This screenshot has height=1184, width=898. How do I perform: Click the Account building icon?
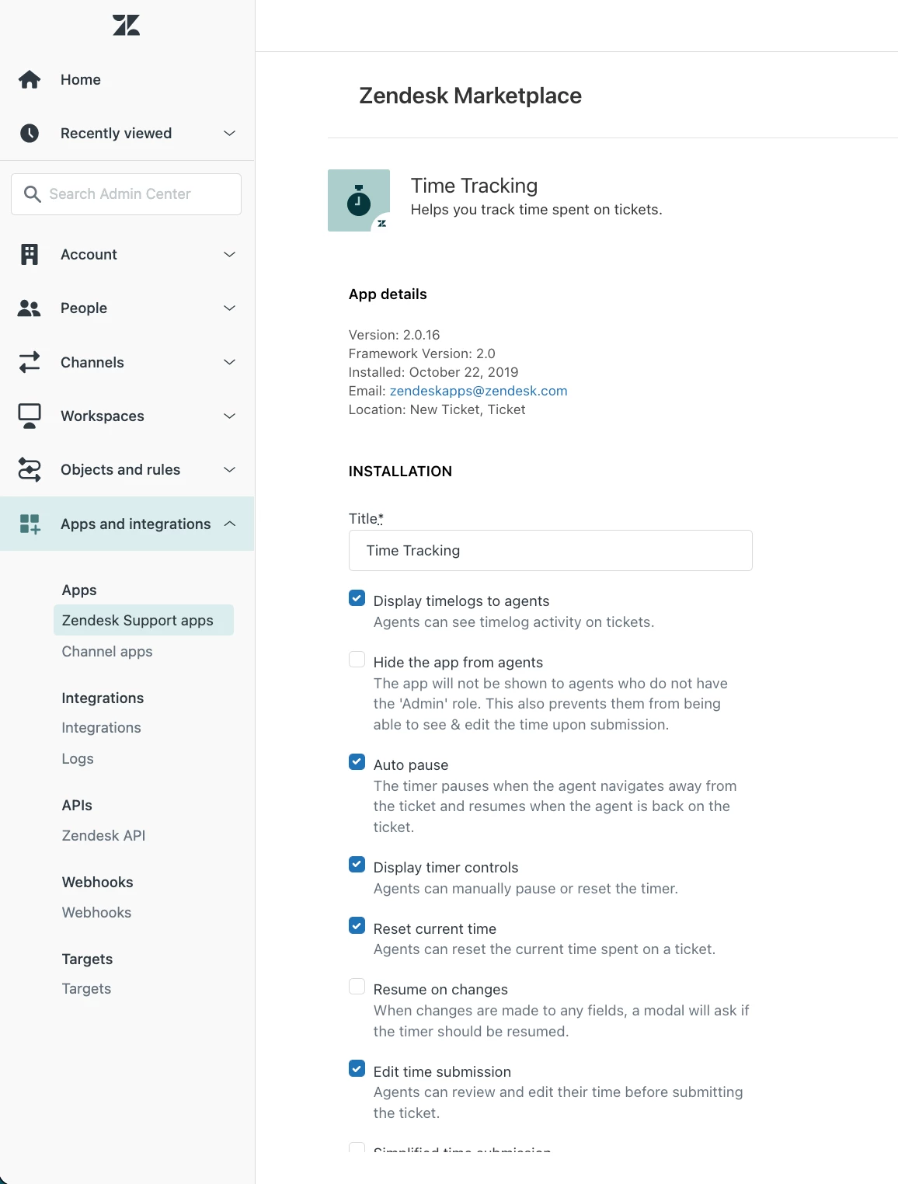(x=30, y=254)
